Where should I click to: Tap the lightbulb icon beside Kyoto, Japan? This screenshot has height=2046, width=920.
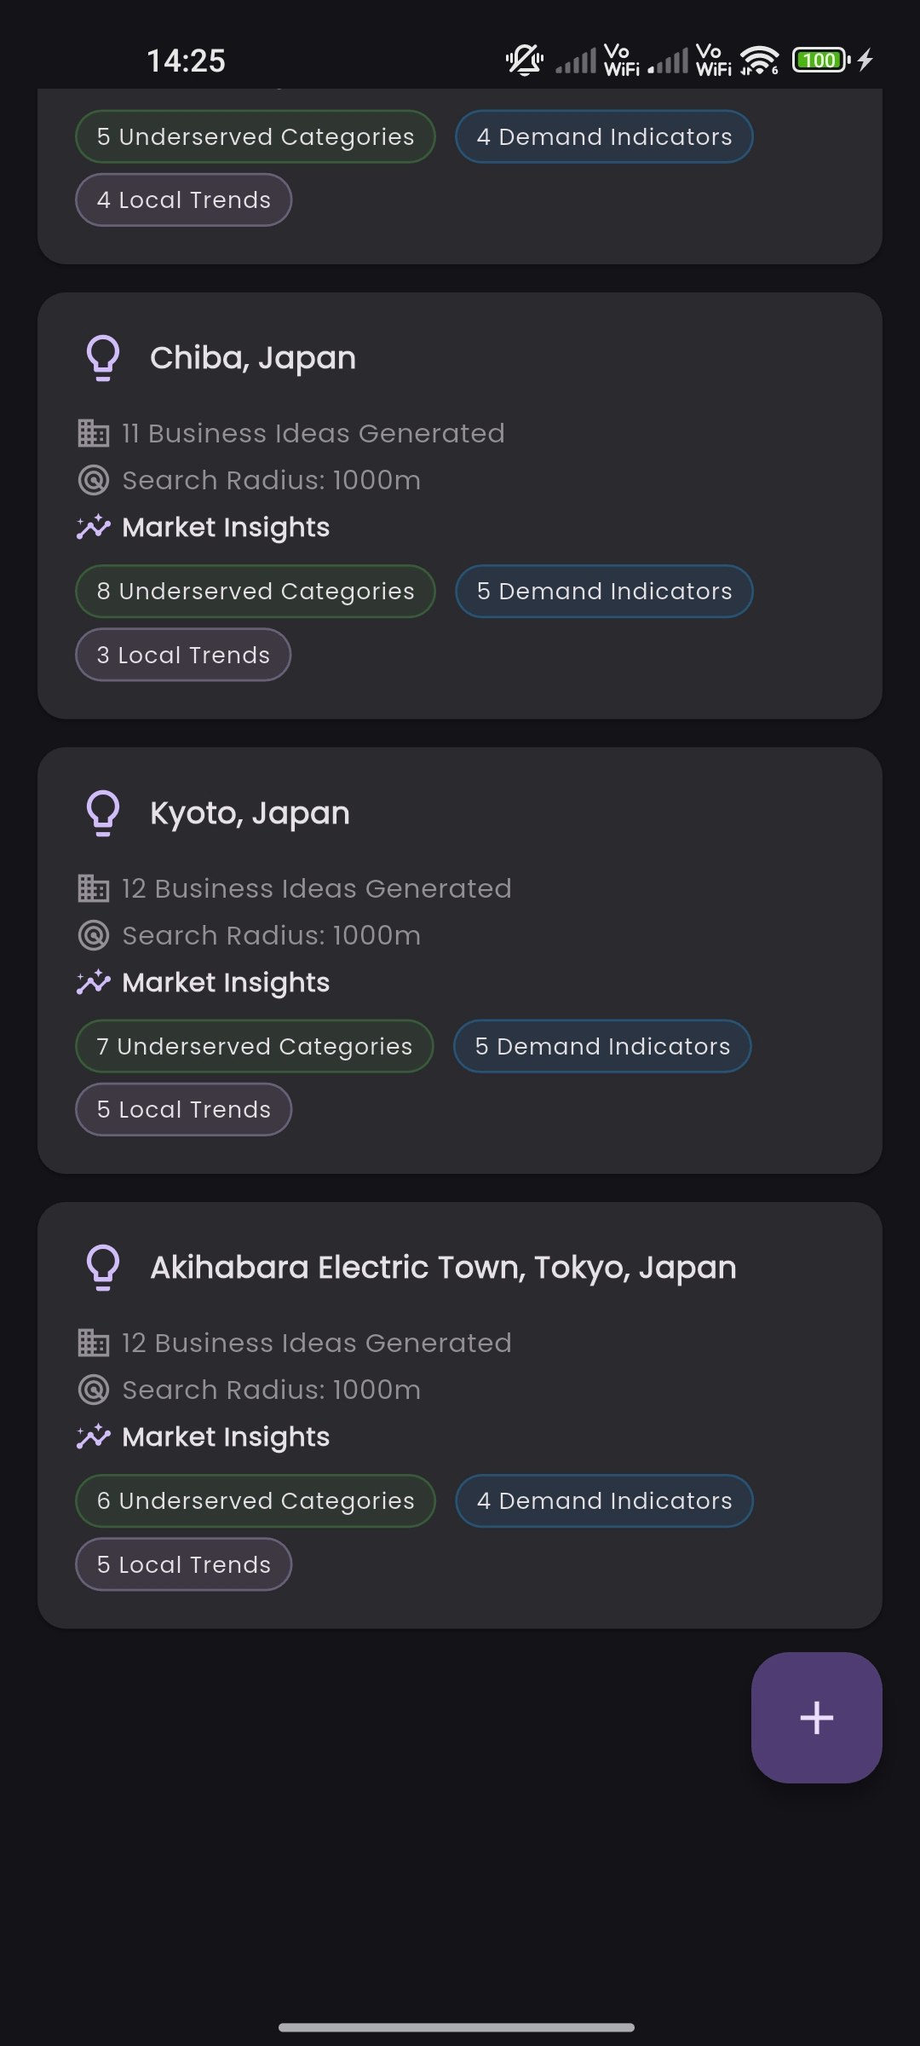point(103,813)
